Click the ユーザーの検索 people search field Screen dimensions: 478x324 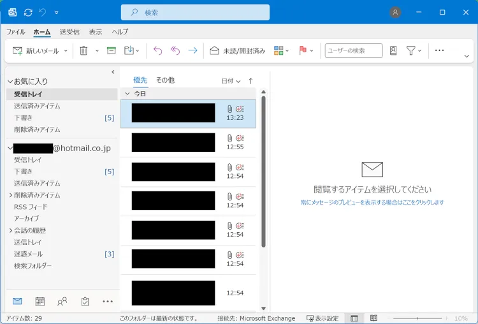pos(354,50)
